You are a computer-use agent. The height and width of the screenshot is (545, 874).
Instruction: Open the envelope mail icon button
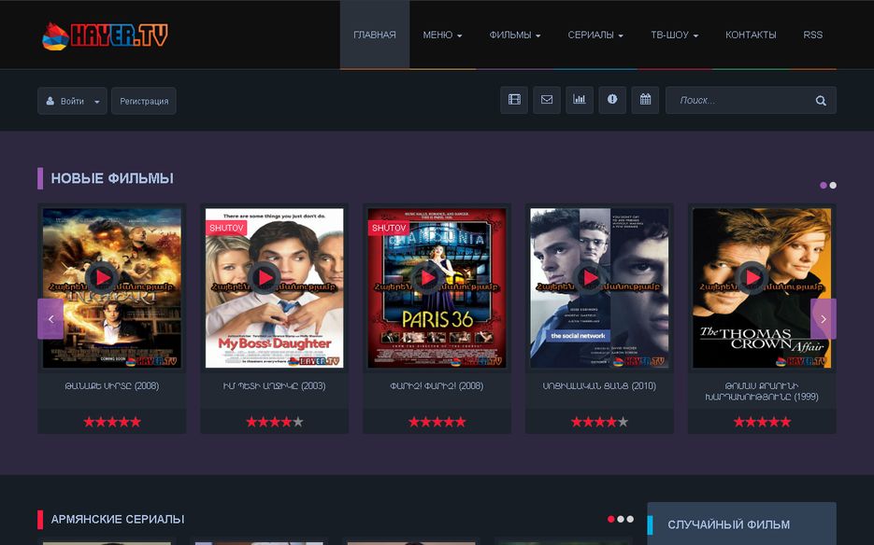[547, 100]
